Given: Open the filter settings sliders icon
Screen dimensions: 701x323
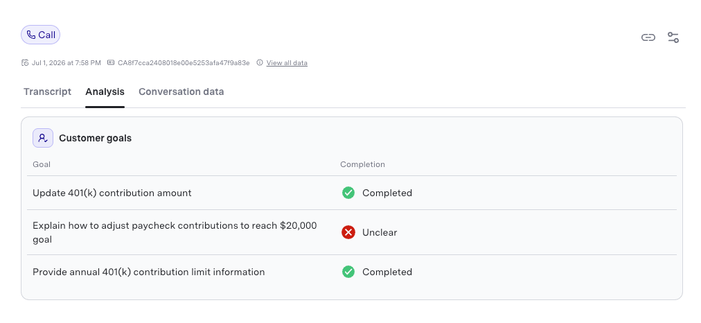Looking at the screenshot, I should (x=673, y=37).
